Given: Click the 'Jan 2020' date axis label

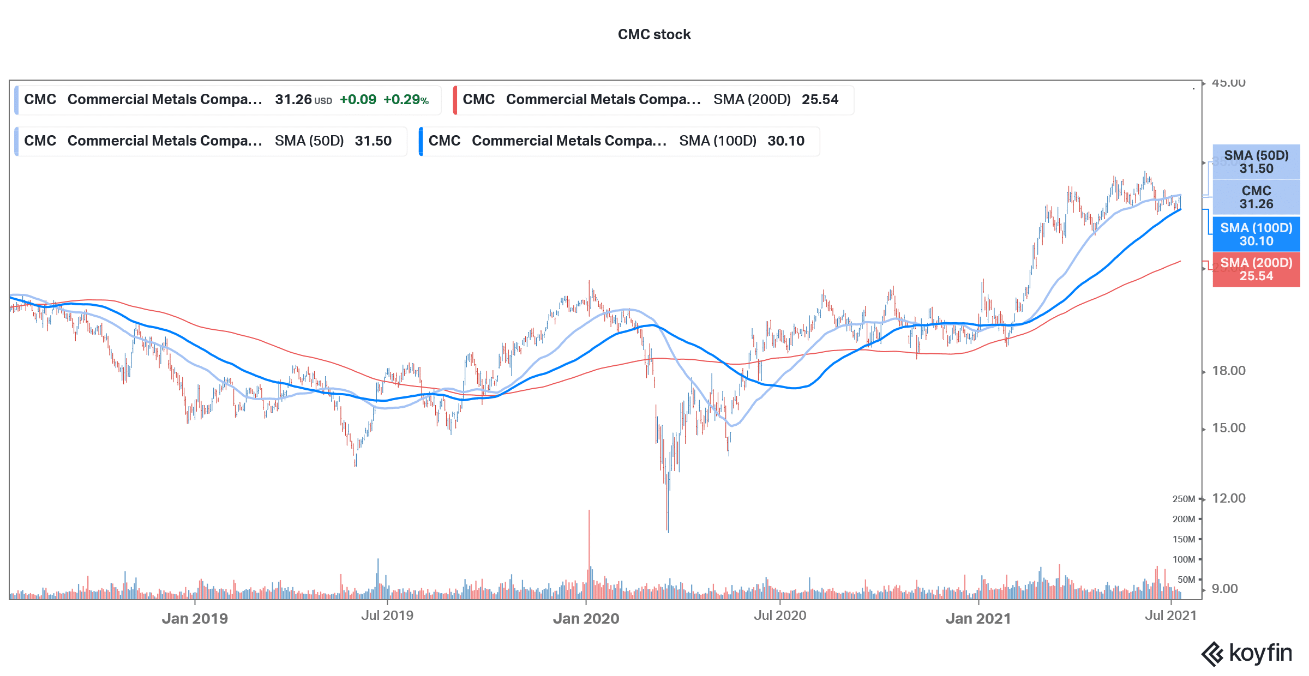Looking at the screenshot, I should pos(586,619).
